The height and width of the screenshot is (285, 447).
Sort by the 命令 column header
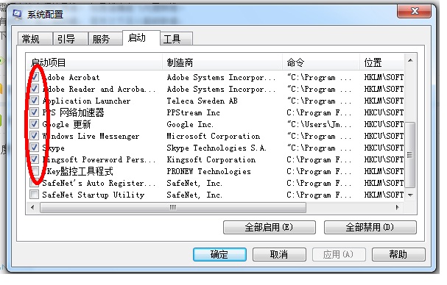tap(321, 62)
